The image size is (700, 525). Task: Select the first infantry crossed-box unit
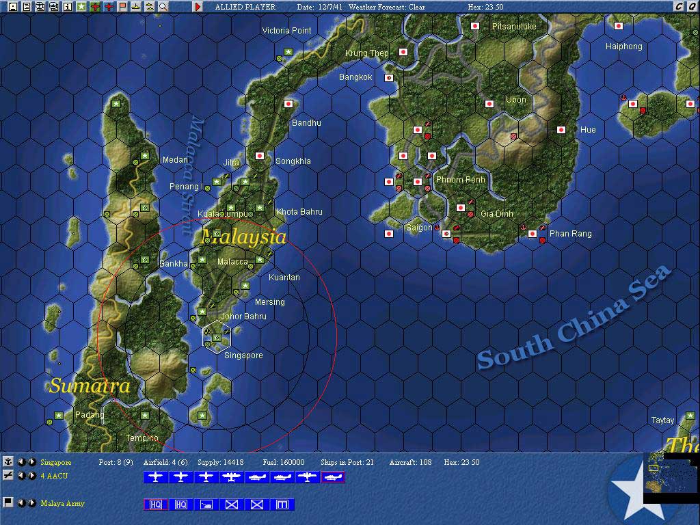[x=231, y=504]
